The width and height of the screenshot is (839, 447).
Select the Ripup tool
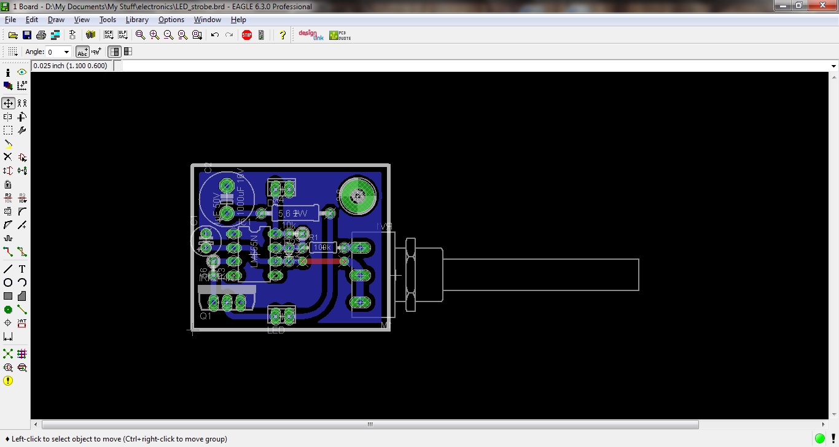coord(22,252)
